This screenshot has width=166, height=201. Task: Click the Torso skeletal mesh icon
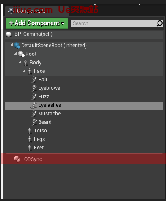[x=30, y=131]
